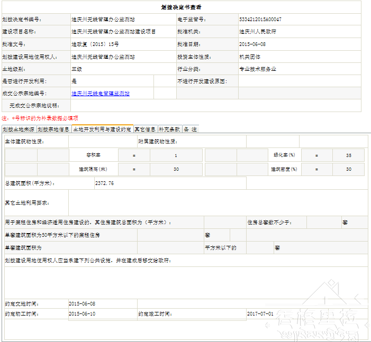The width and height of the screenshot is (371, 342).
Task: Click the 土地级别 value 三级
Action: 77,69
